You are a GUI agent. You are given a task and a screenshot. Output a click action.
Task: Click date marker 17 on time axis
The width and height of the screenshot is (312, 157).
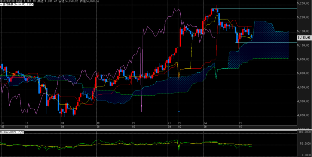27,123
